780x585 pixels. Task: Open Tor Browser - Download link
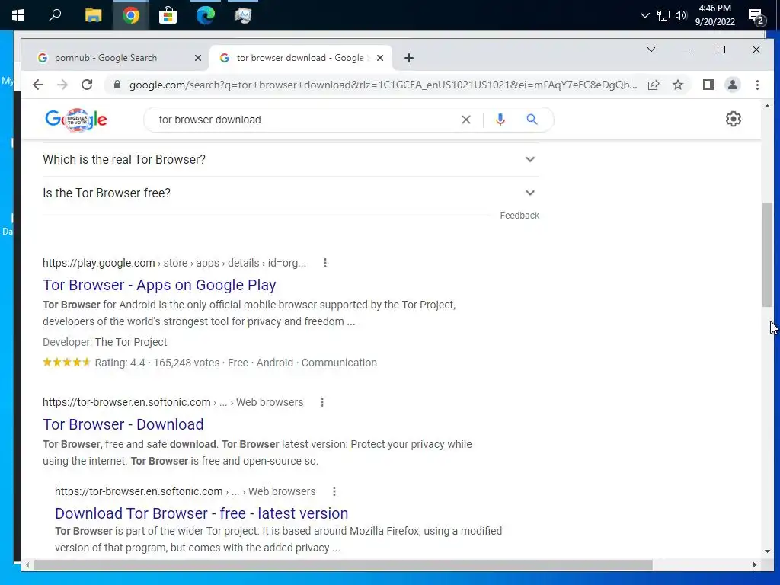(123, 424)
